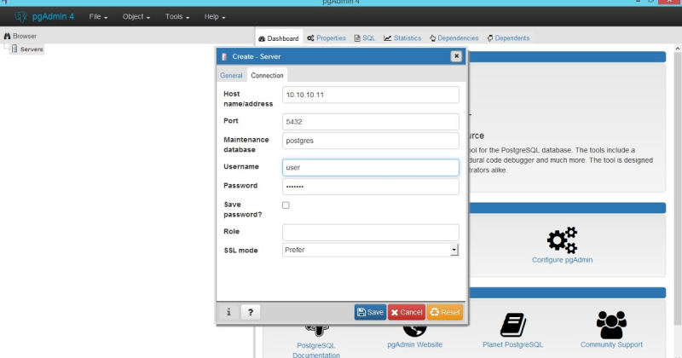
Task: Click the info icon in dialog footer
Action: [x=228, y=312]
